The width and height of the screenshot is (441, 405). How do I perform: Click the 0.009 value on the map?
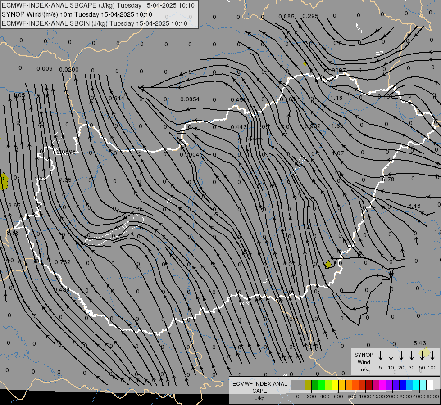click(x=45, y=68)
